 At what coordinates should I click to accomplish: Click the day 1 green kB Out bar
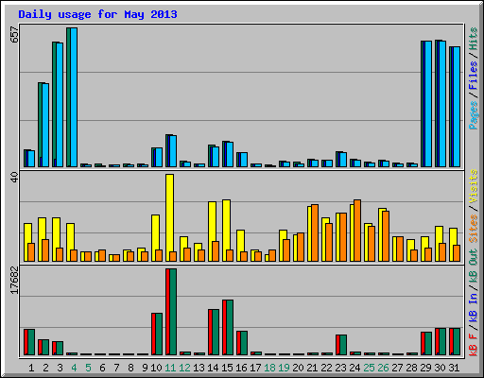tap(31, 342)
